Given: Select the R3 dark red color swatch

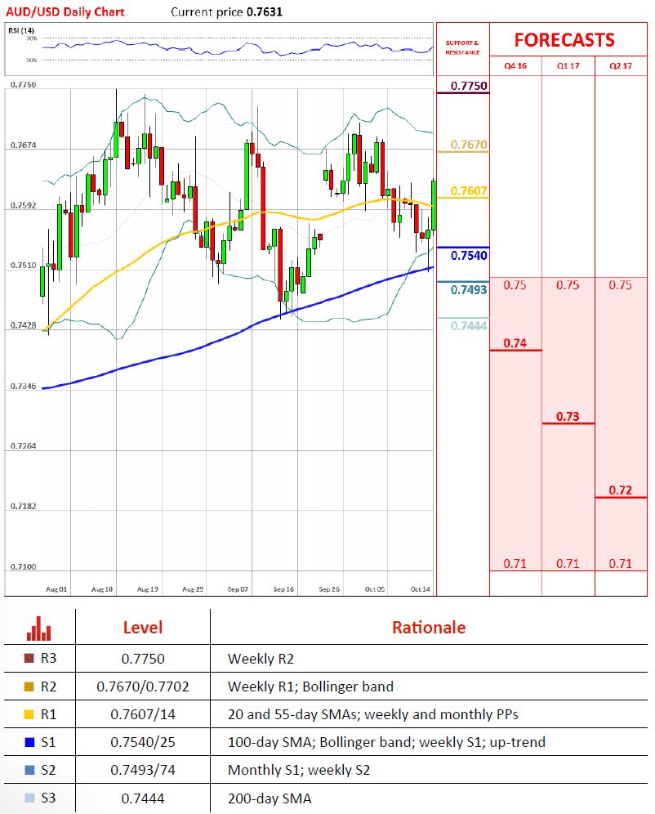Looking at the screenshot, I should [30, 659].
